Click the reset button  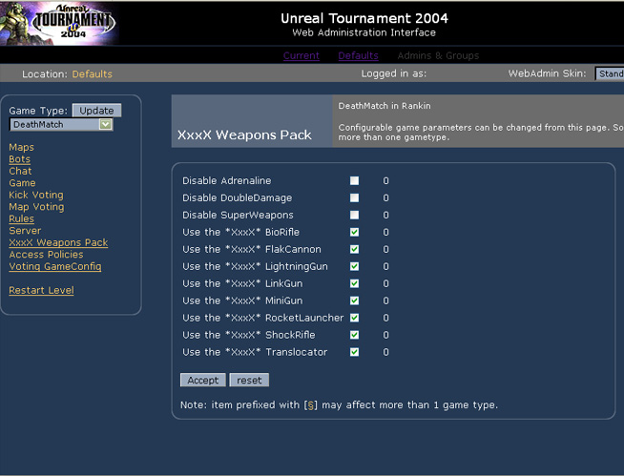[249, 380]
